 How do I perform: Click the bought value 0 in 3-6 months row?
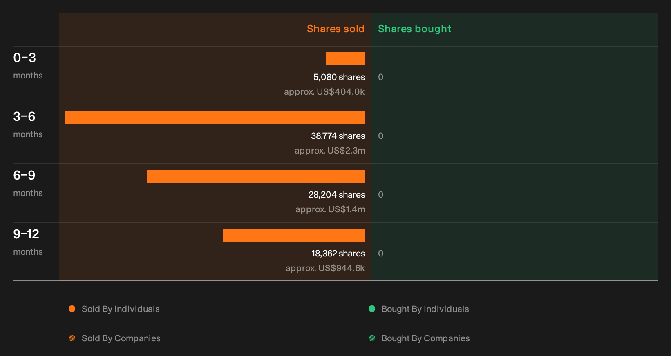click(x=381, y=136)
